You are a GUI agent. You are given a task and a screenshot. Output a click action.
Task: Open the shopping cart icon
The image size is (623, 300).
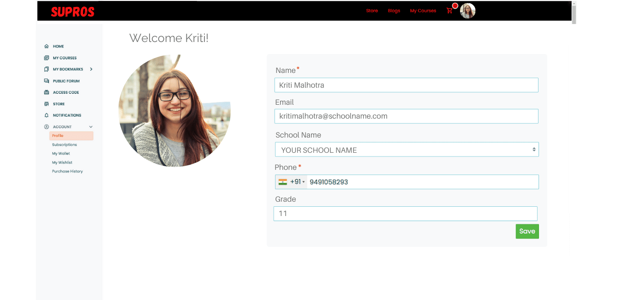tap(449, 11)
